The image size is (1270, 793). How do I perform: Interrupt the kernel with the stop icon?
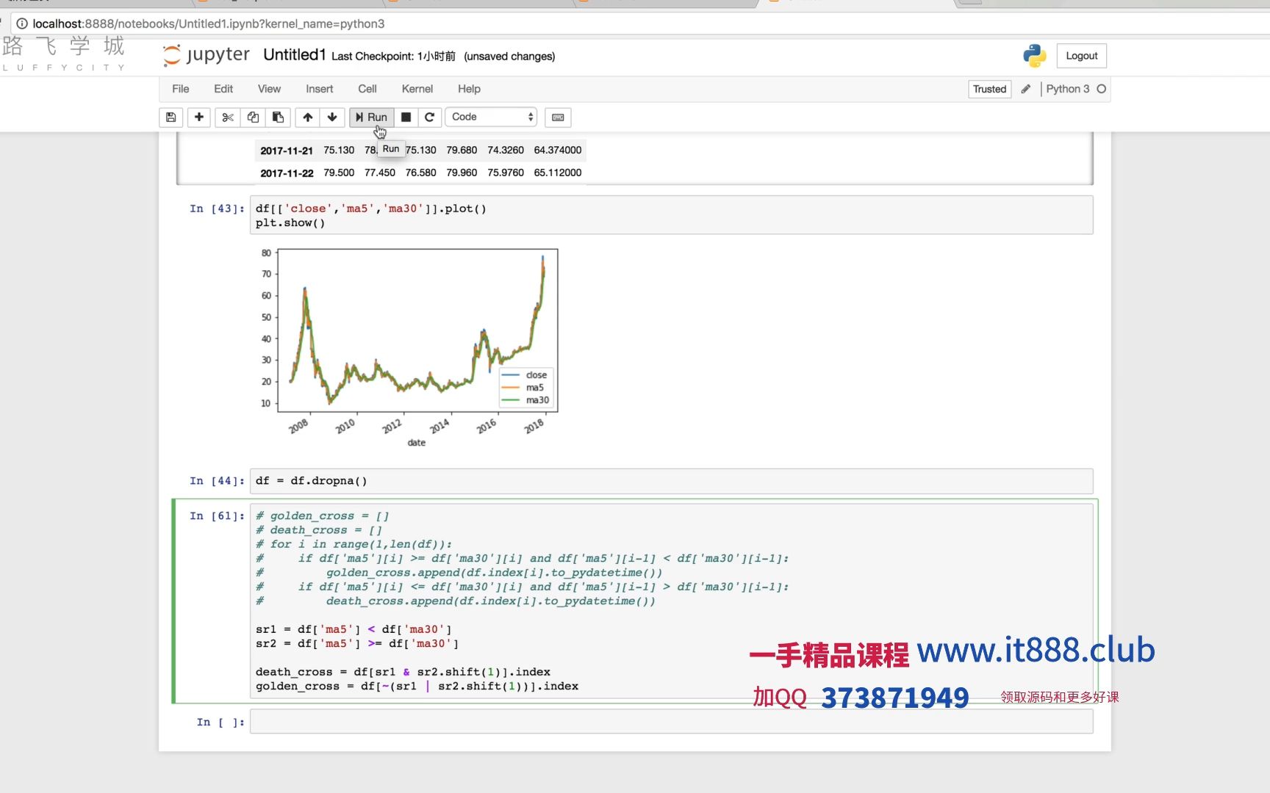pyautogui.click(x=406, y=117)
